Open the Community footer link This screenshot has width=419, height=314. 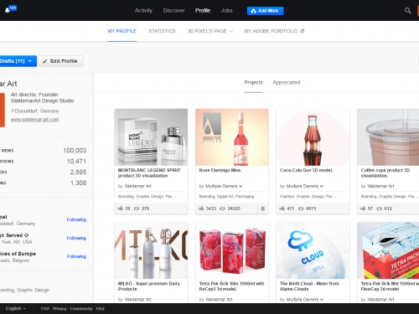(x=81, y=309)
